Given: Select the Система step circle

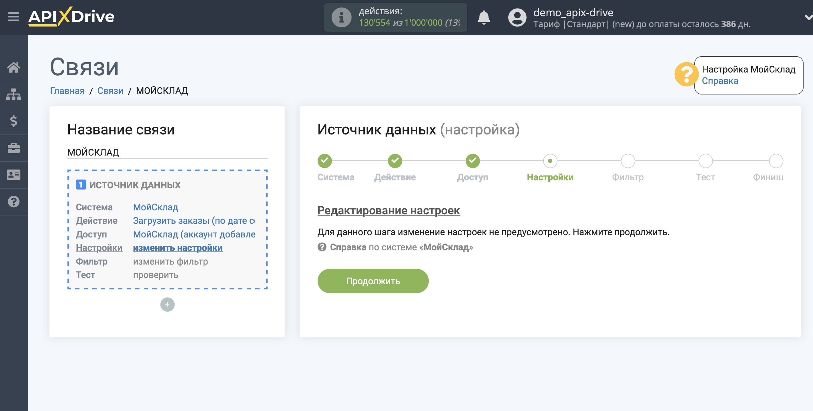Looking at the screenshot, I should [x=324, y=161].
